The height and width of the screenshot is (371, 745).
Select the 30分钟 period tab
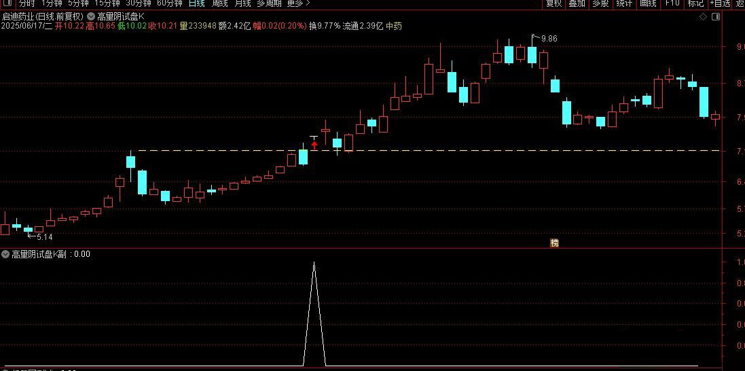click(139, 3)
